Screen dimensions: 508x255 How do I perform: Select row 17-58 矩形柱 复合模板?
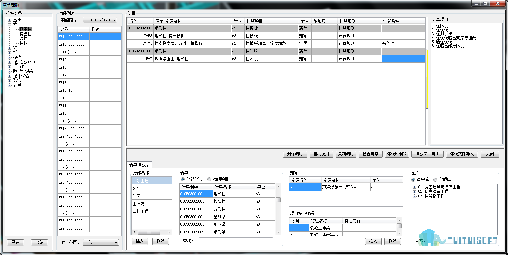click(x=276, y=36)
